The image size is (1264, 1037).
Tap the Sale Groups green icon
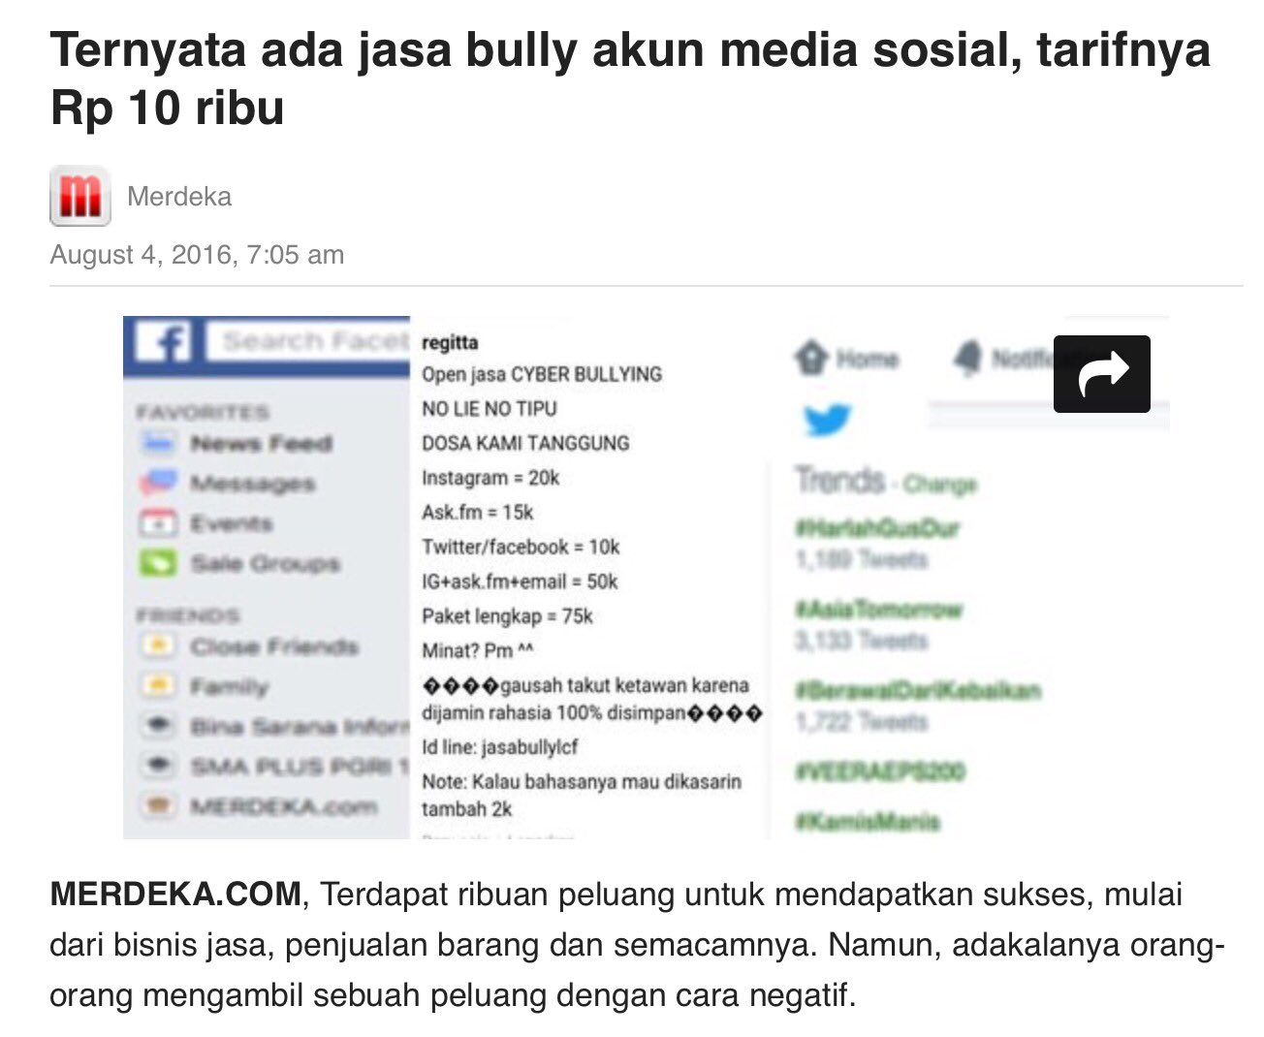(158, 563)
